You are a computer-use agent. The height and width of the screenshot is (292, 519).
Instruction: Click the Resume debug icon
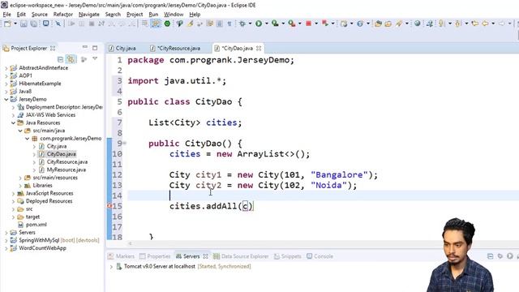click(71, 24)
